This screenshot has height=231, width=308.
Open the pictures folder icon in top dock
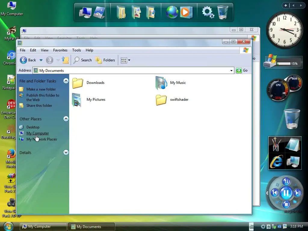click(x=136, y=12)
